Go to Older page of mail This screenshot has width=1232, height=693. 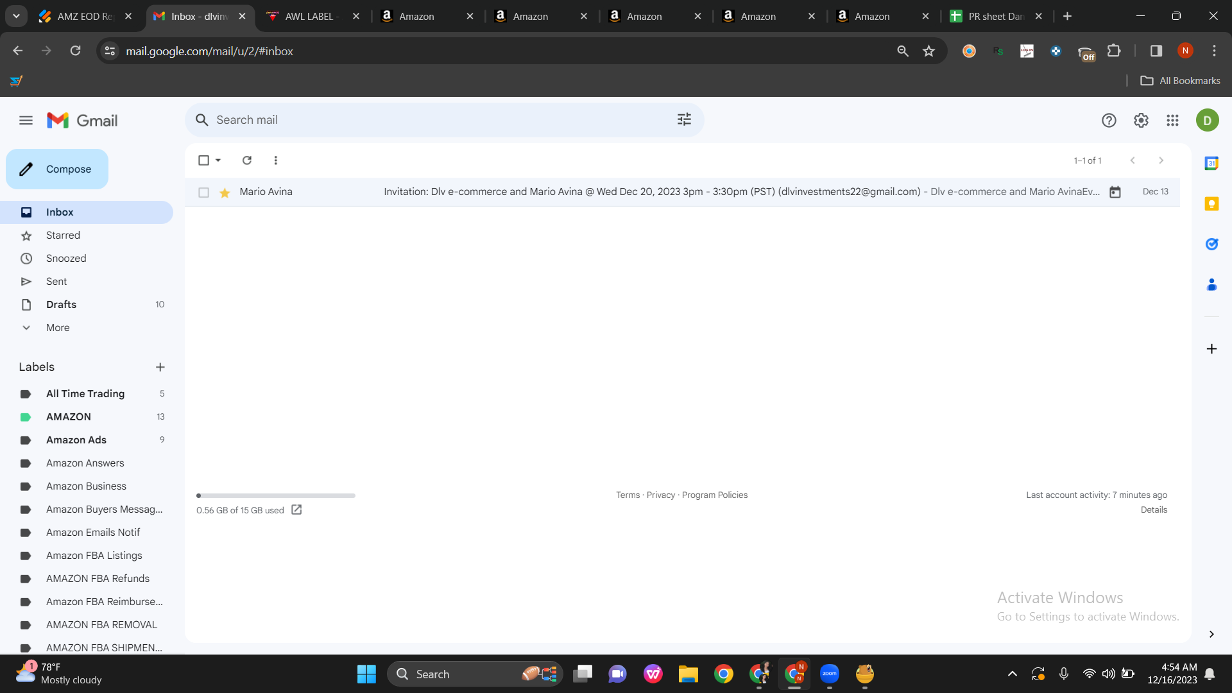[1161, 160]
